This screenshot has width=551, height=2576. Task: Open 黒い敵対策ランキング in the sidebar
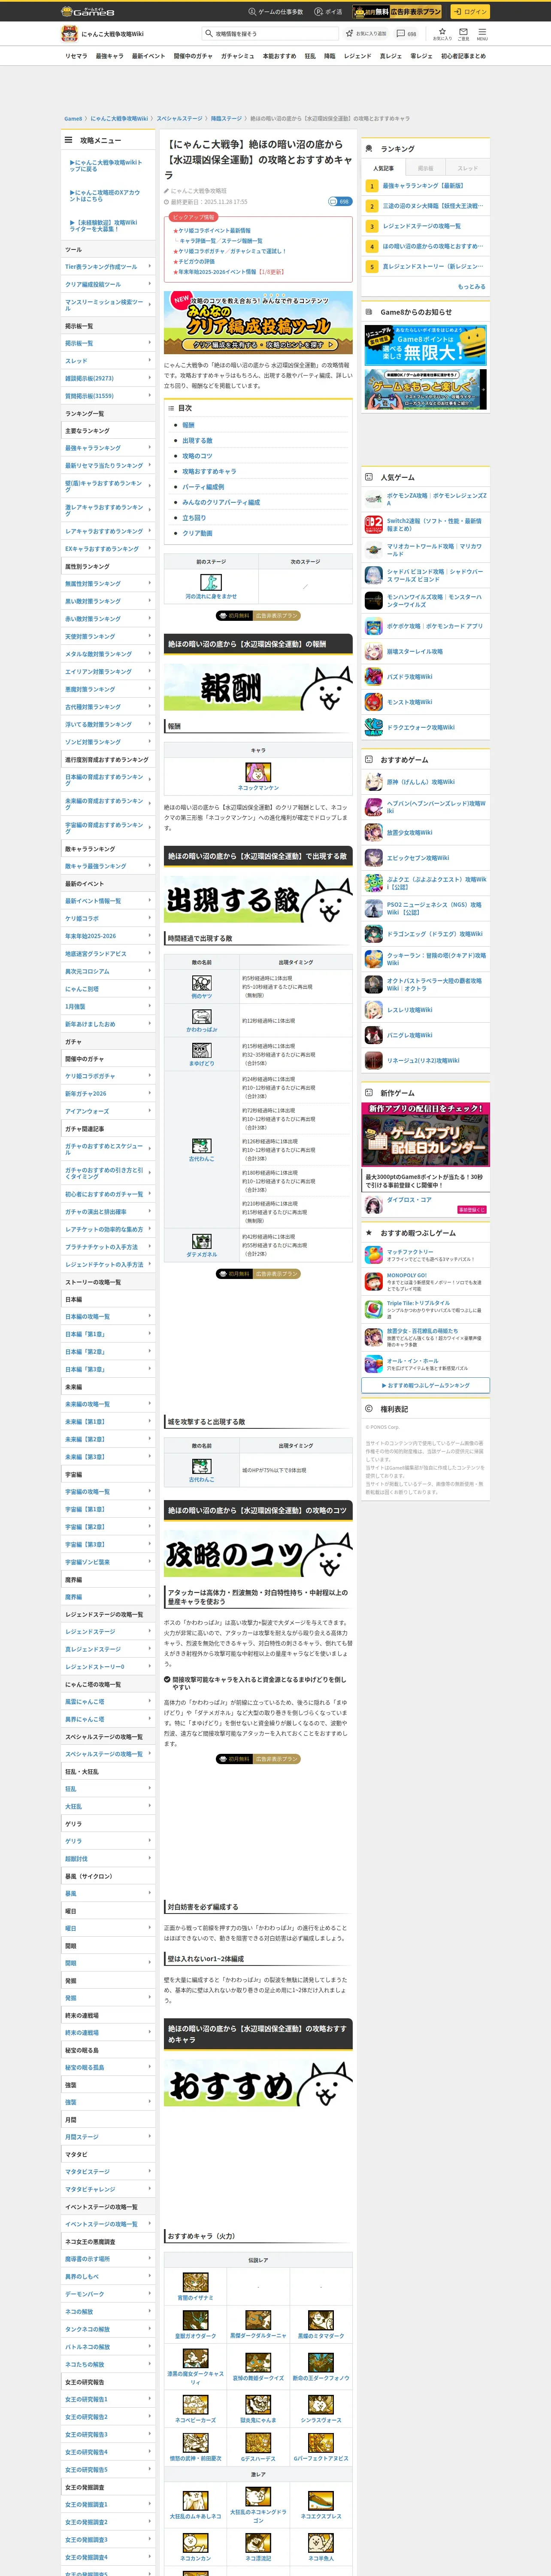108,601
